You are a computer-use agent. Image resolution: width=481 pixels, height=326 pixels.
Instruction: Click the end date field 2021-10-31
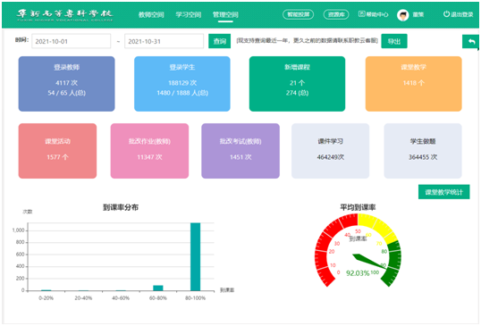(164, 41)
